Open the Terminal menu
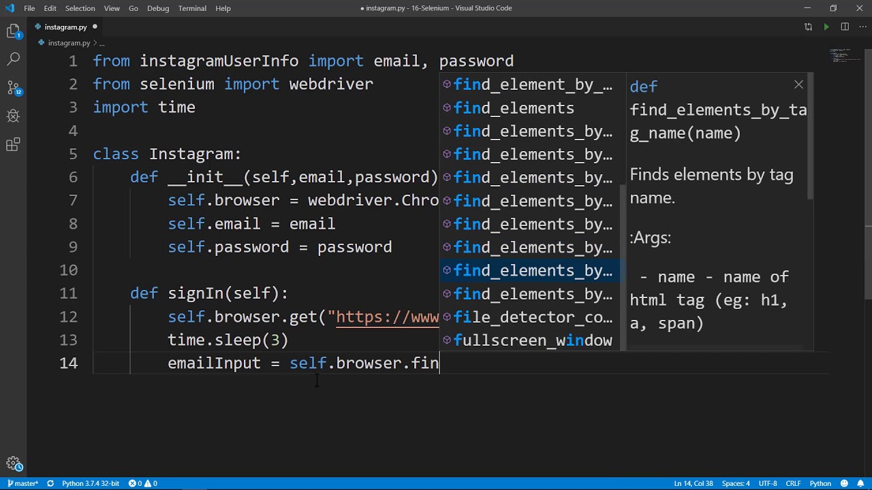872x490 pixels. point(192,8)
